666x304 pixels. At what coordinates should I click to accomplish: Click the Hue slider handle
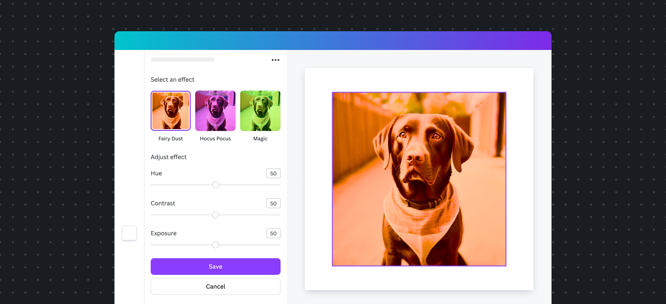click(x=216, y=185)
